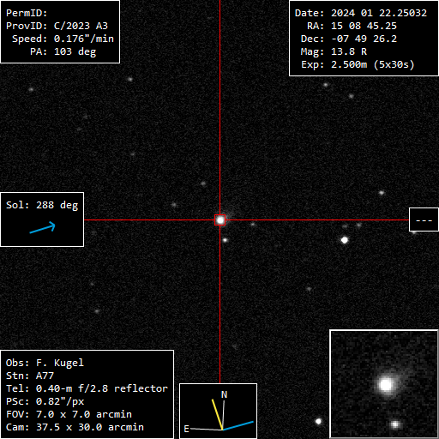Click the N label on compass
This screenshot has height=439, width=439.
coord(225,394)
